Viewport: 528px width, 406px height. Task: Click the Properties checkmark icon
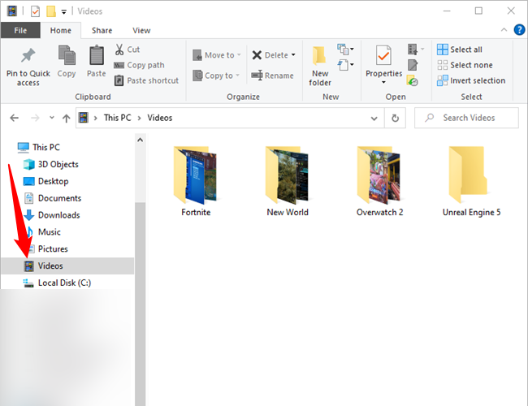pos(383,55)
